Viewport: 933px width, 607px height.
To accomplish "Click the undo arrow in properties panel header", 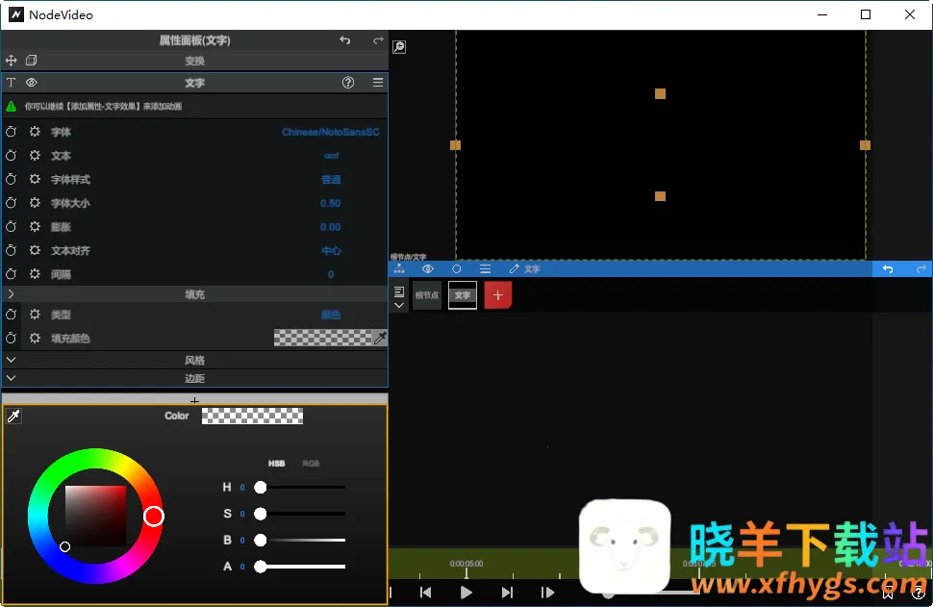I will coord(345,40).
